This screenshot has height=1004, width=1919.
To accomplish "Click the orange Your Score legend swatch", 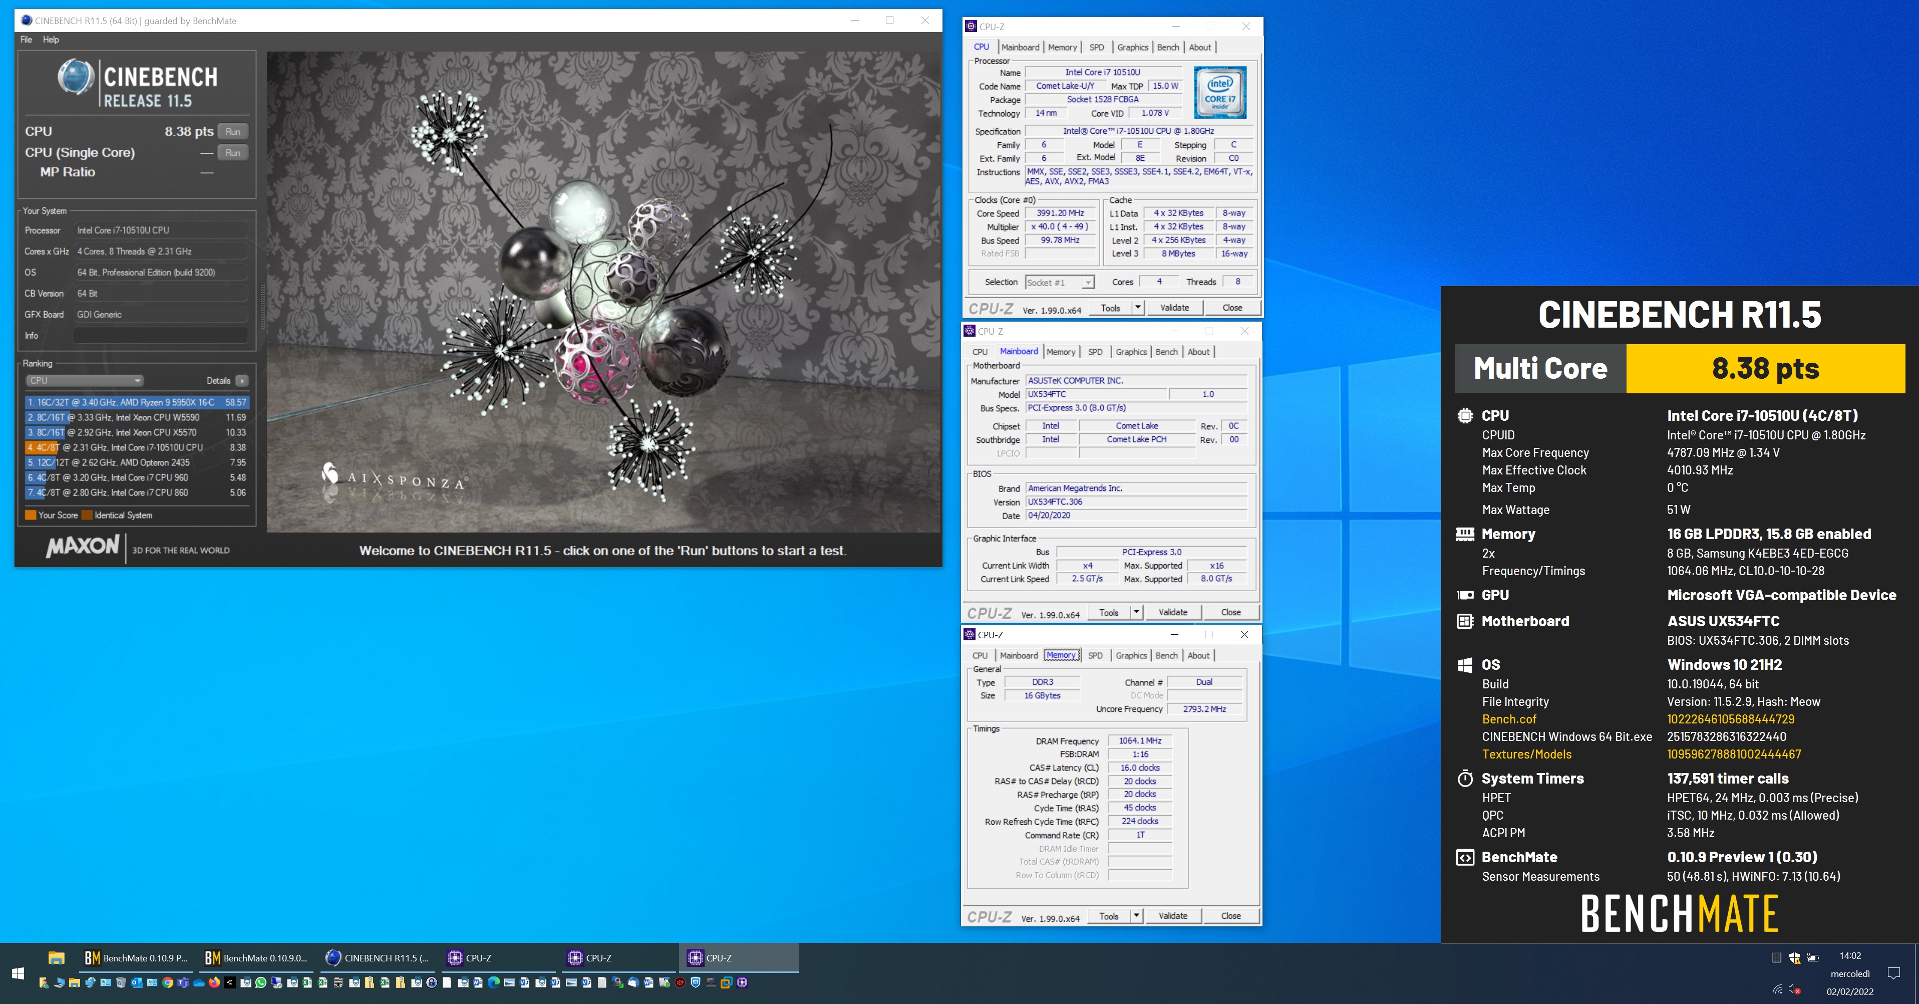I will (31, 515).
